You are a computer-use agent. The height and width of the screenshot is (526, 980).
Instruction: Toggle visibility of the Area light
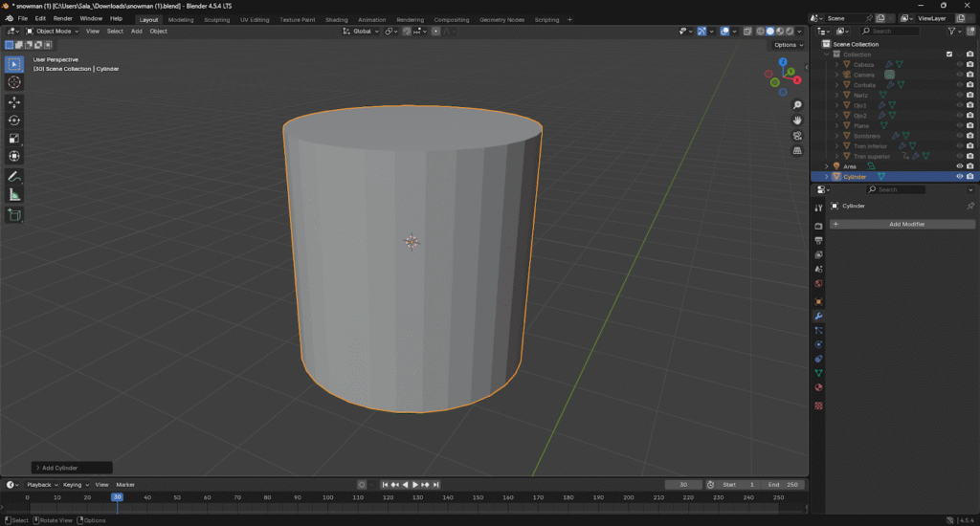tap(959, 166)
